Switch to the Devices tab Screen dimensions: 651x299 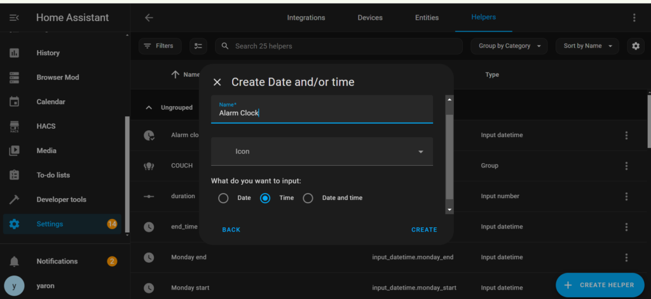click(x=370, y=18)
